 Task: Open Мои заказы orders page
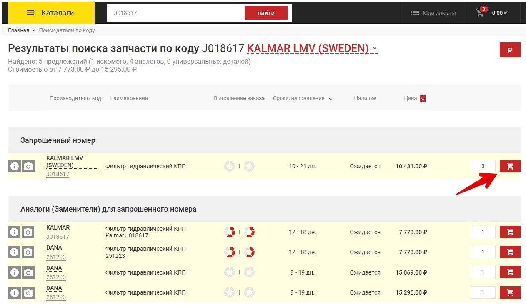coord(433,13)
